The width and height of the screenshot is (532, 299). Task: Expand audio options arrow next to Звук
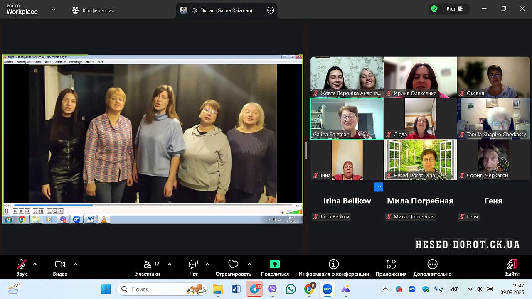tap(35, 264)
